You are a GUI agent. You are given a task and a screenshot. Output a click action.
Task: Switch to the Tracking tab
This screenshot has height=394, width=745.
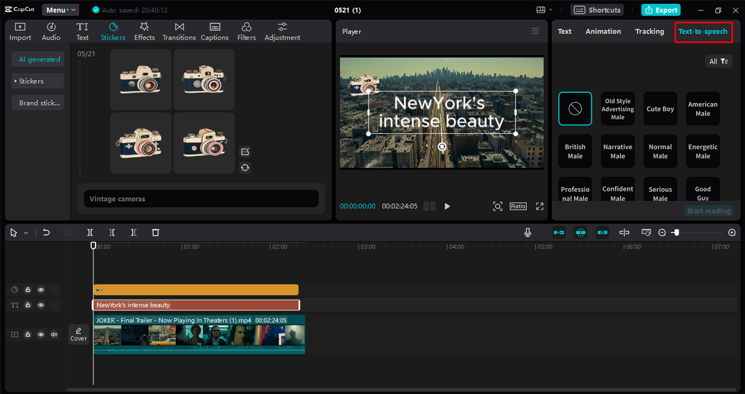coord(650,31)
